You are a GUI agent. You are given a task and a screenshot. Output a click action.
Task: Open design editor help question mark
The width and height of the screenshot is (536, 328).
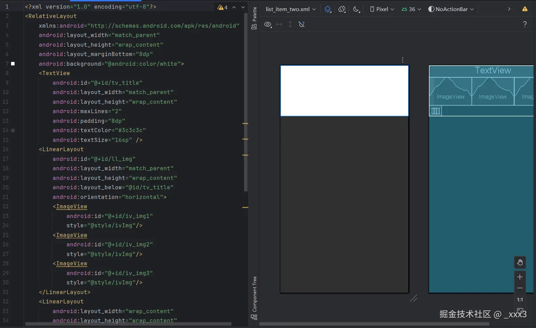coord(525,24)
